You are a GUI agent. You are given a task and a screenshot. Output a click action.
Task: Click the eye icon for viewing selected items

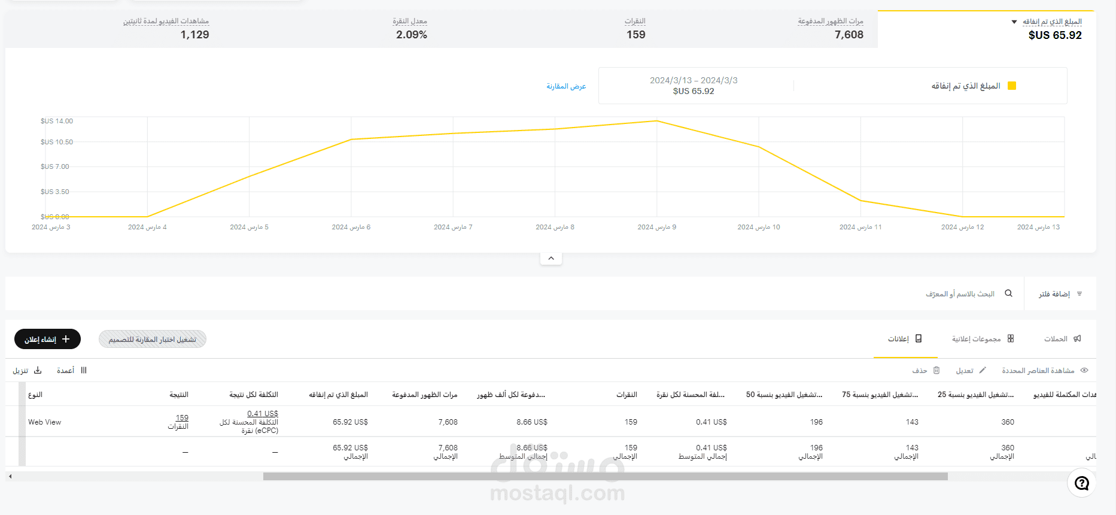click(1084, 371)
